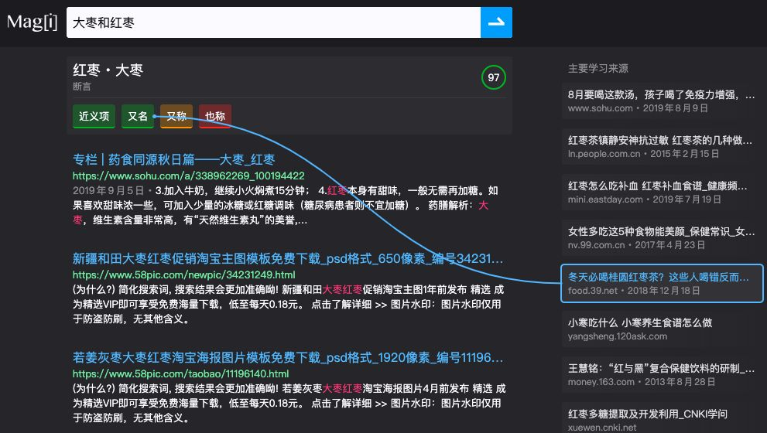Open result 若姜灰枣大枣红枣淘宝海报图片模板

[288, 357]
